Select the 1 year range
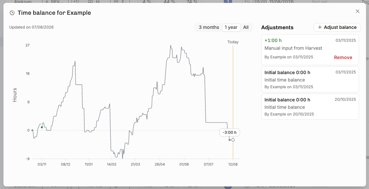Viewport: 369px width, 189px height. (x=231, y=28)
